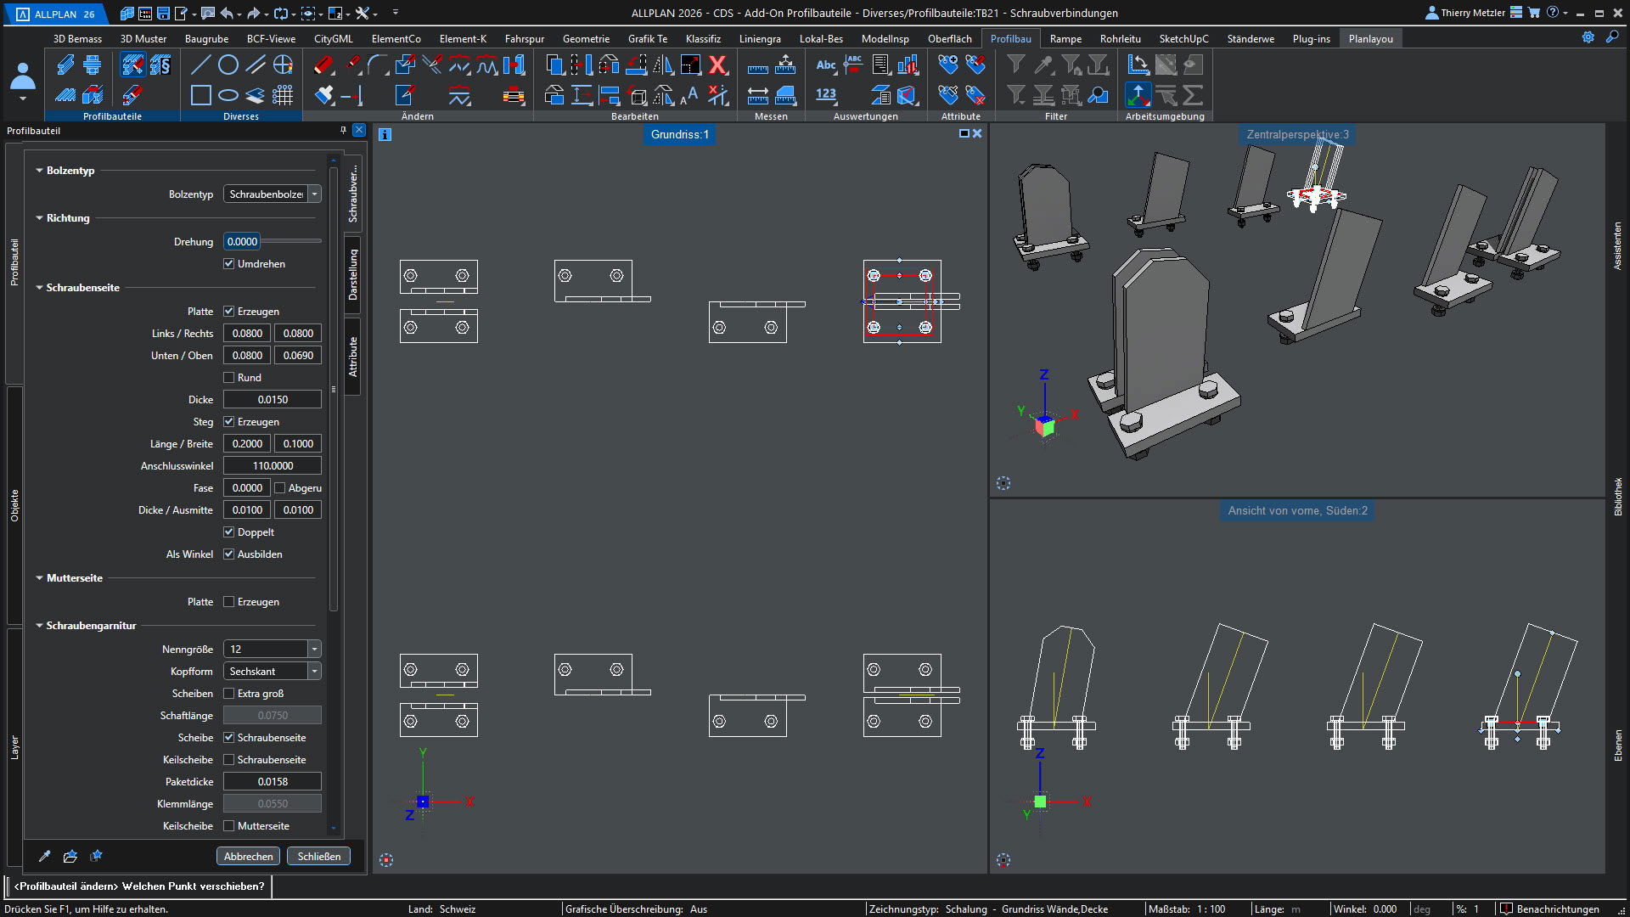Viewport: 1630px width, 917px height.
Task: Click the eyedropper icon in the dialog footer
Action: (x=45, y=856)
